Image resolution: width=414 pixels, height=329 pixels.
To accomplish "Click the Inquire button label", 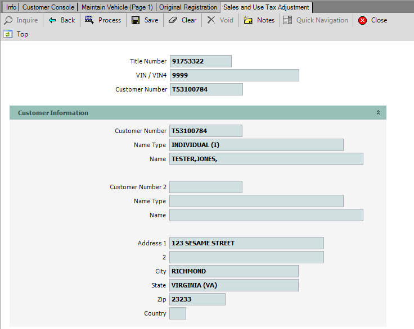I will 27,20.
